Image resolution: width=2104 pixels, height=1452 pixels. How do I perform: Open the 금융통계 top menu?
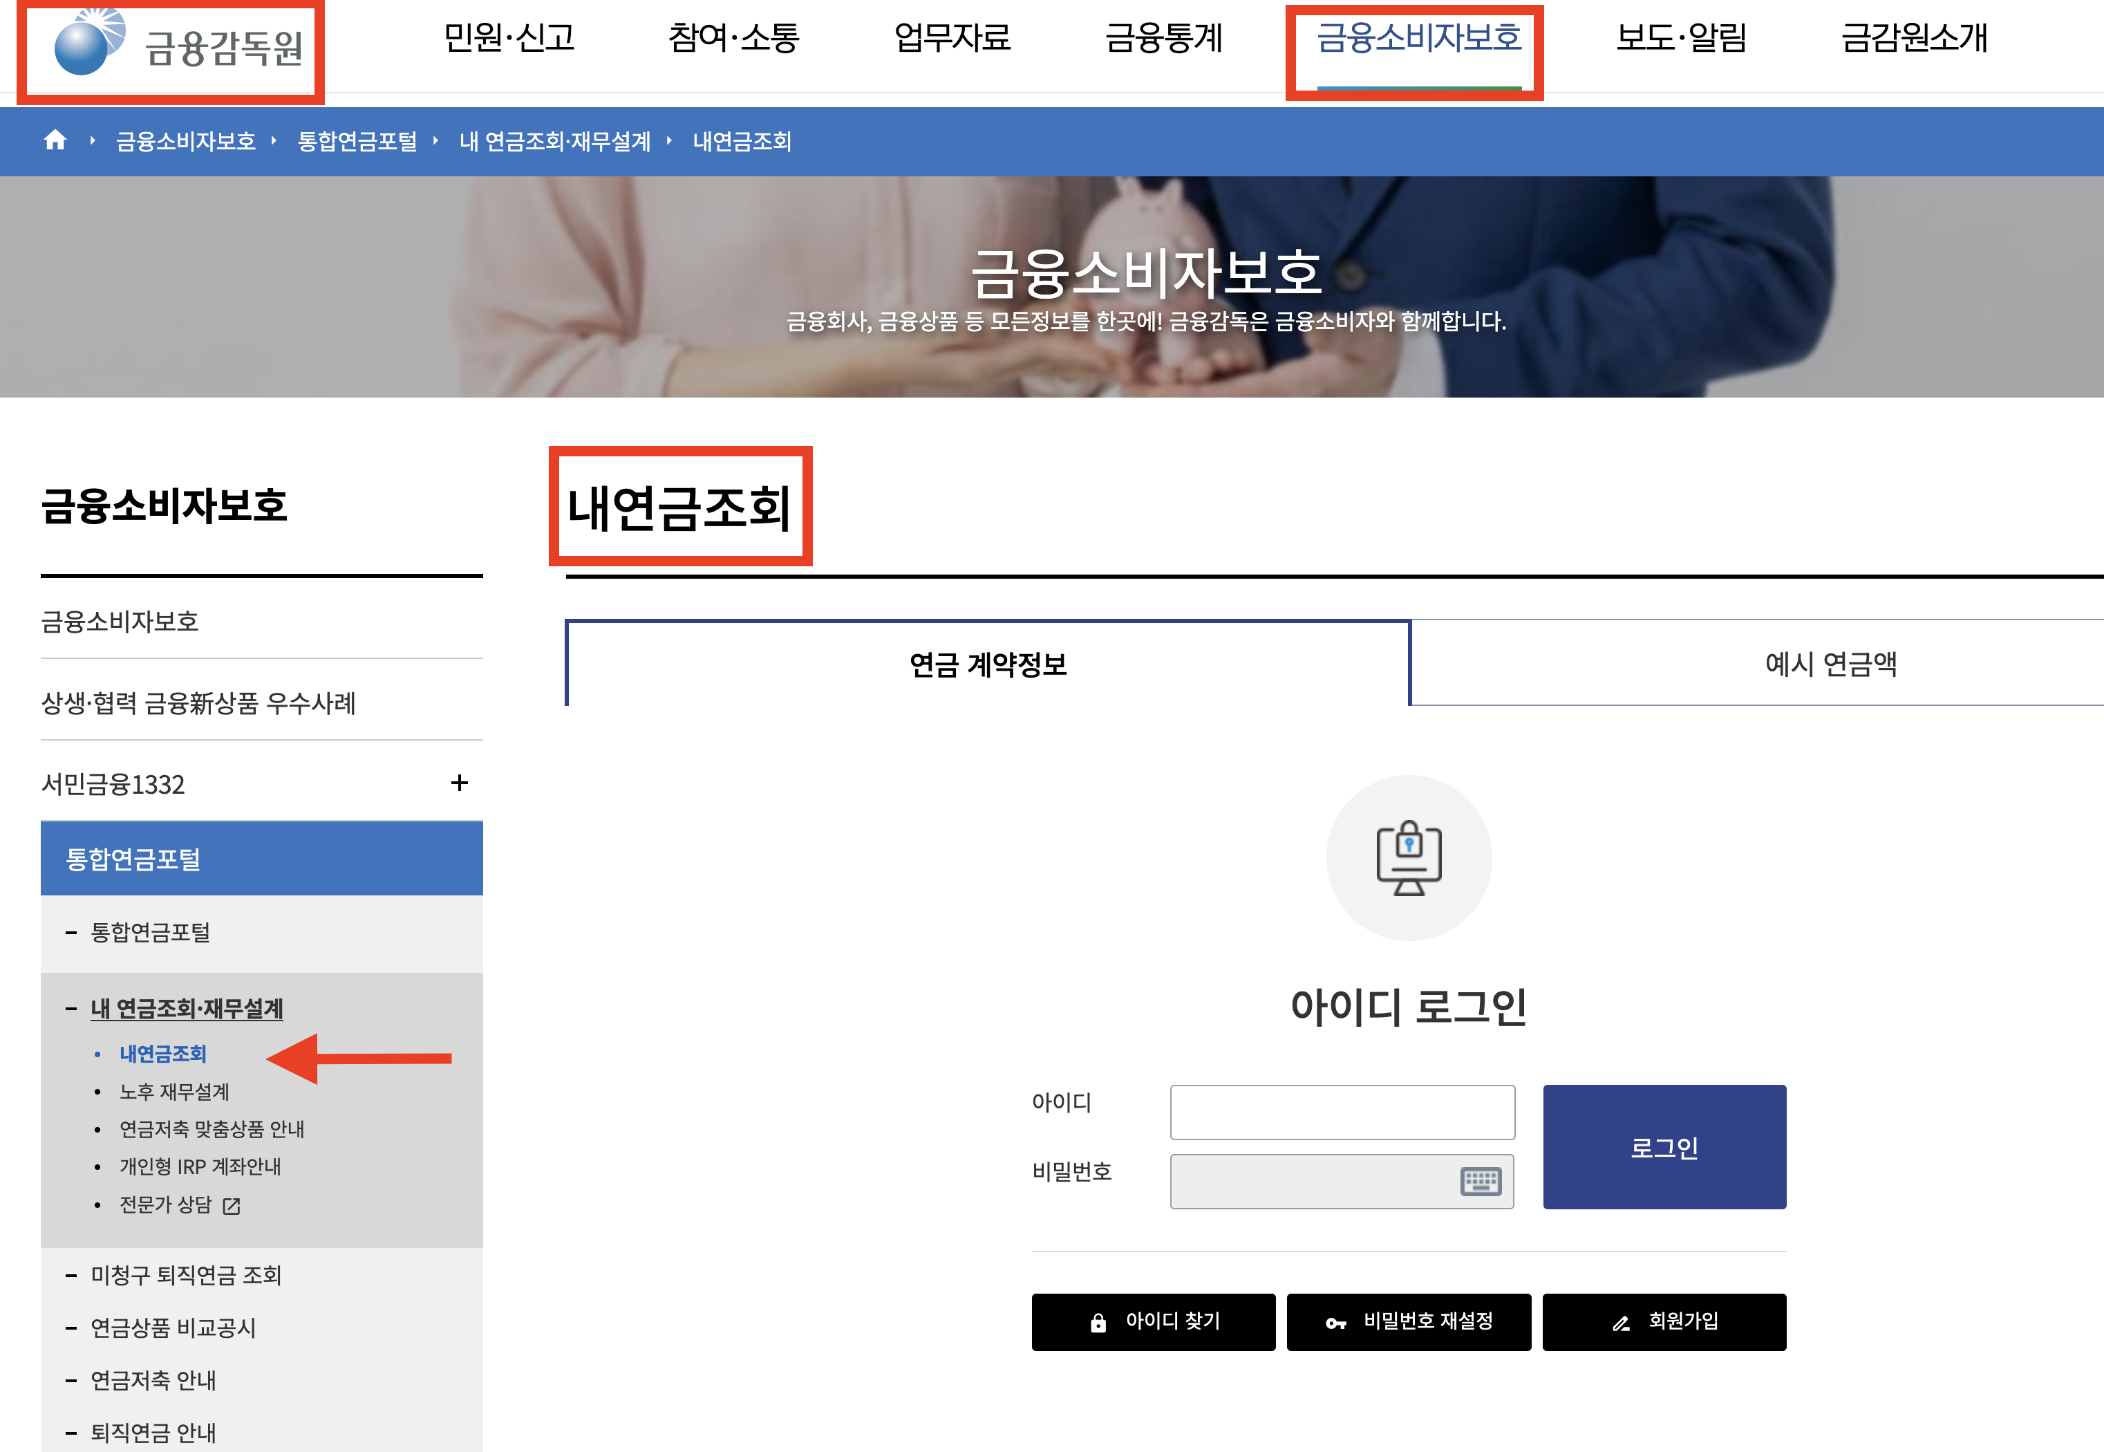click(x=1164, y=38)
